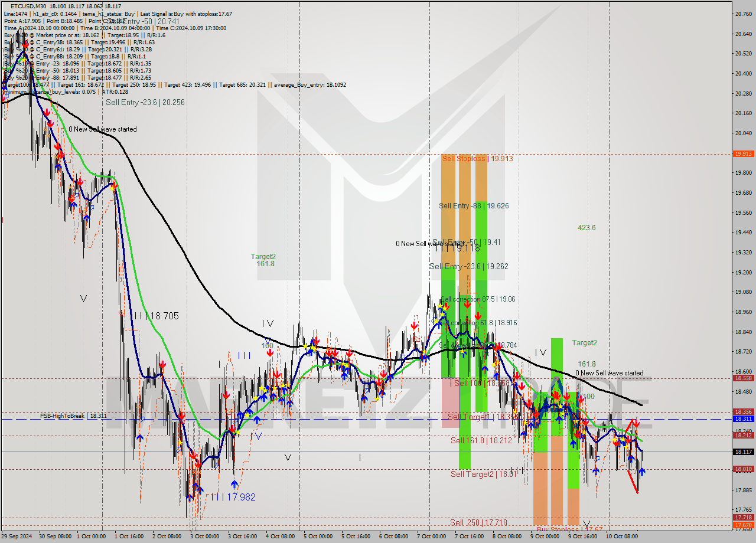Click the 'average_Buy_entry: 18.1092' text

click(x=309, y=85)
